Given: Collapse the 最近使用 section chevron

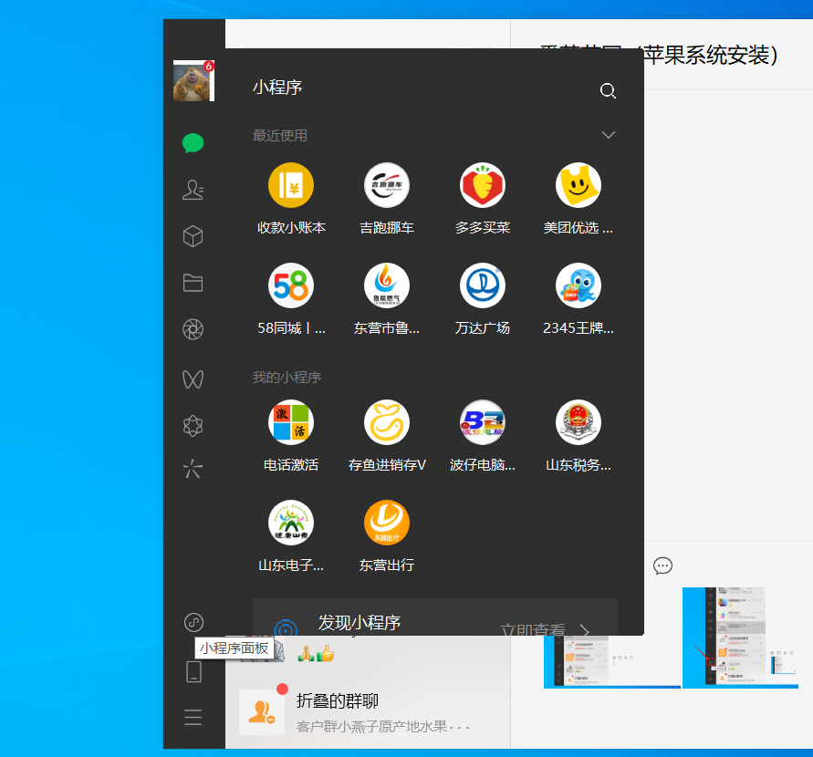Looking at the screenshot, I should tap(609, 135).
